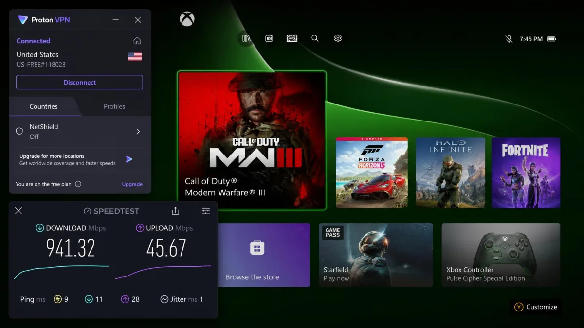
Task: Click the free plan info icon
Action: 78,184
